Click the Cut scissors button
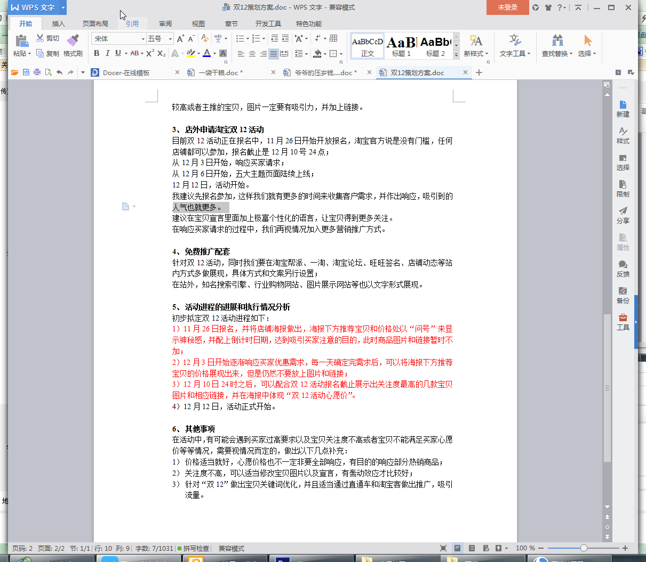646x562 pixels. pos(47,38)
